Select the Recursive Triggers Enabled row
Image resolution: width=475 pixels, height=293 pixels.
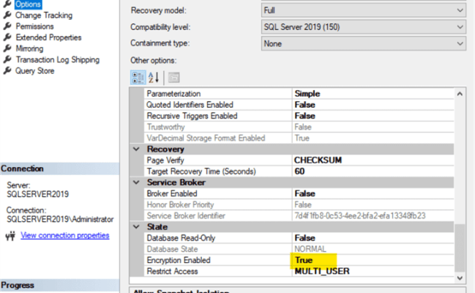tap(299, 116)
